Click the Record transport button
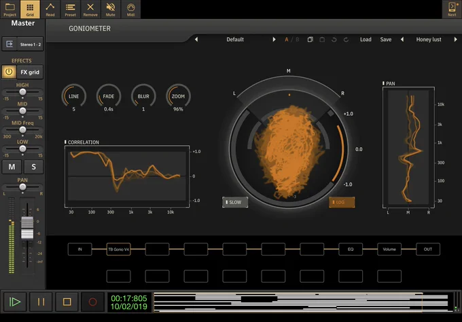 point(92,302)
